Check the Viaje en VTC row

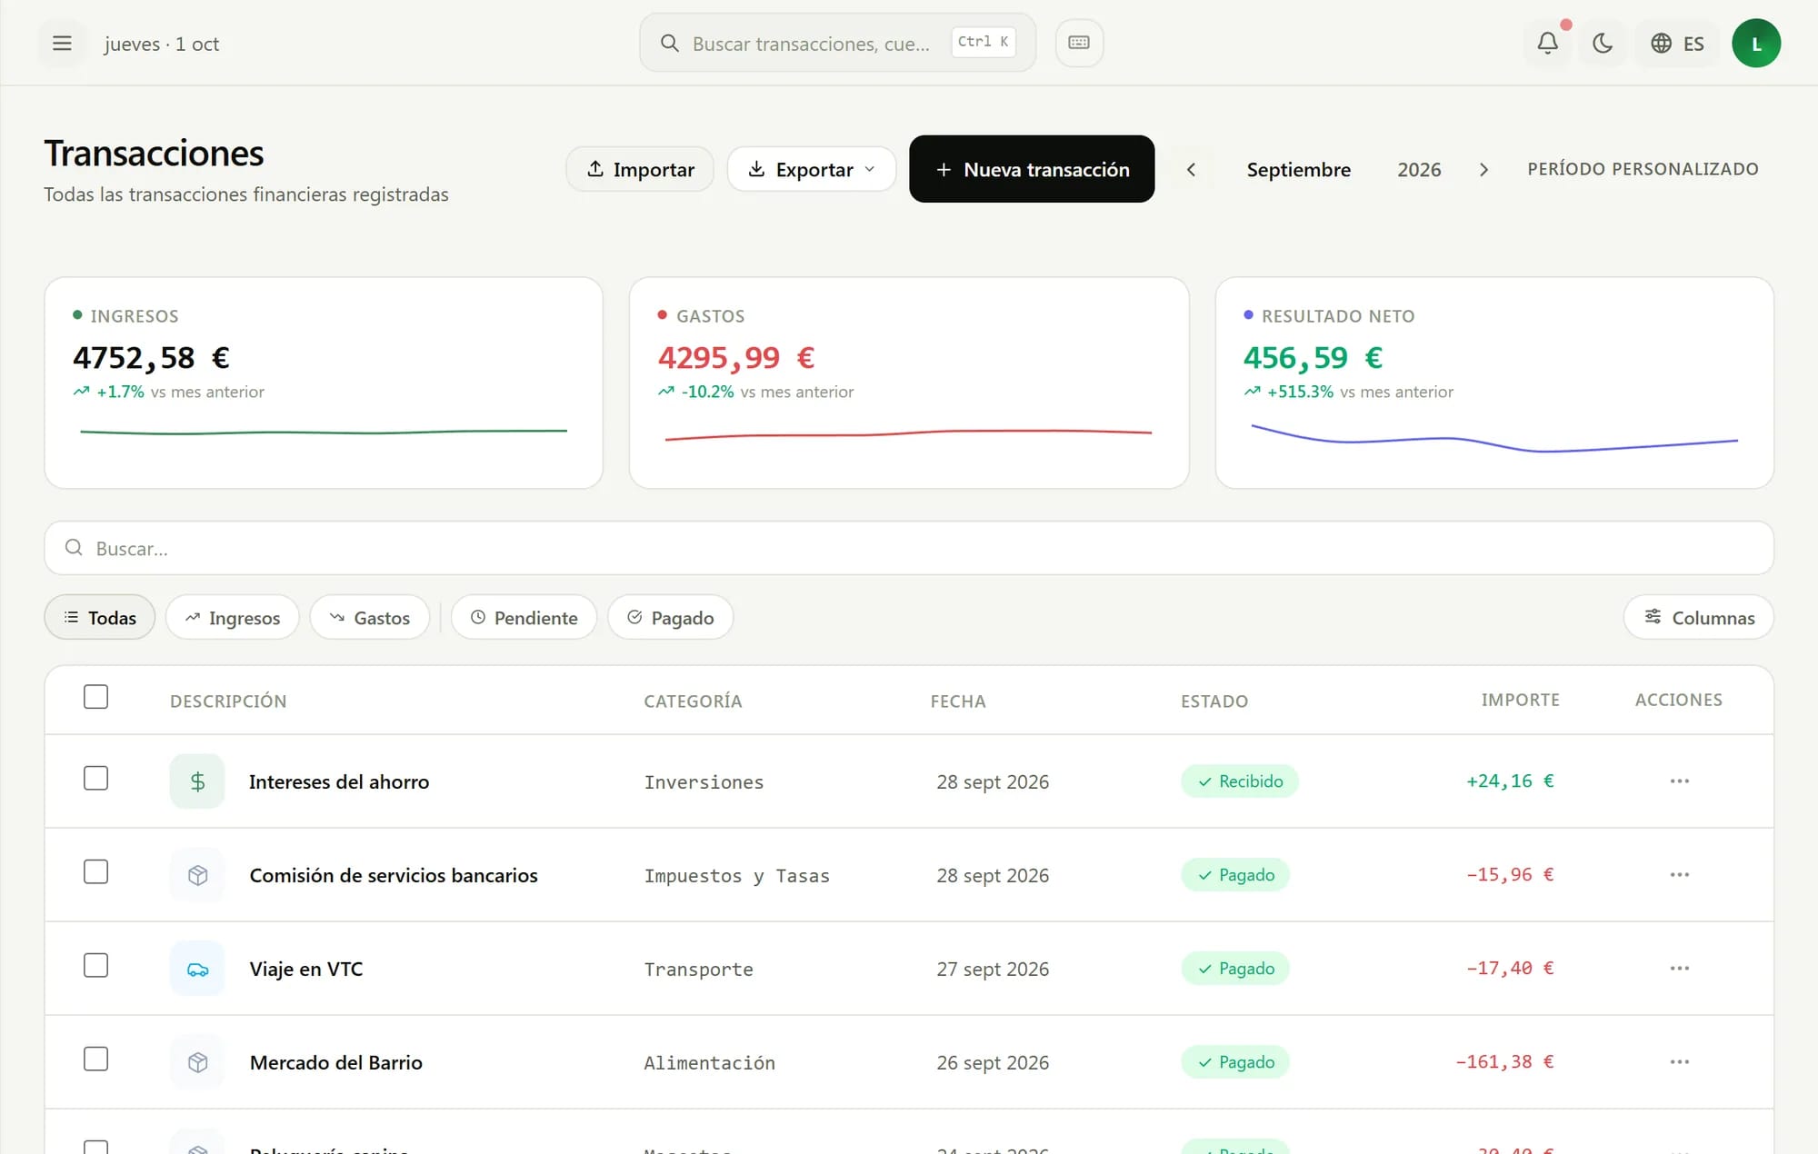[x=95, y=966]
